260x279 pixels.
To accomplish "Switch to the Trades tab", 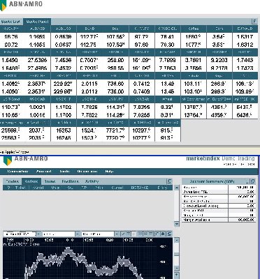I will [x=13, y=181].
